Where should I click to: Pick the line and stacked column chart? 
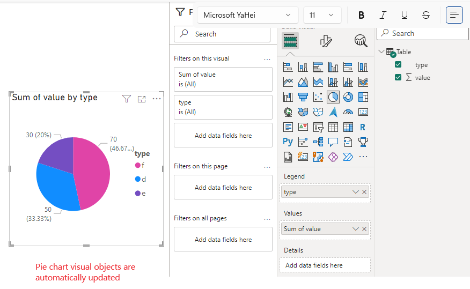[x=333, y=81]
